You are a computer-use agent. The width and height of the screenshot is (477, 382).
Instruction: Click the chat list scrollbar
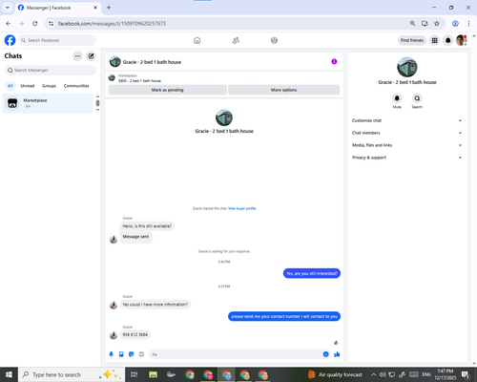tap(97, 103)
